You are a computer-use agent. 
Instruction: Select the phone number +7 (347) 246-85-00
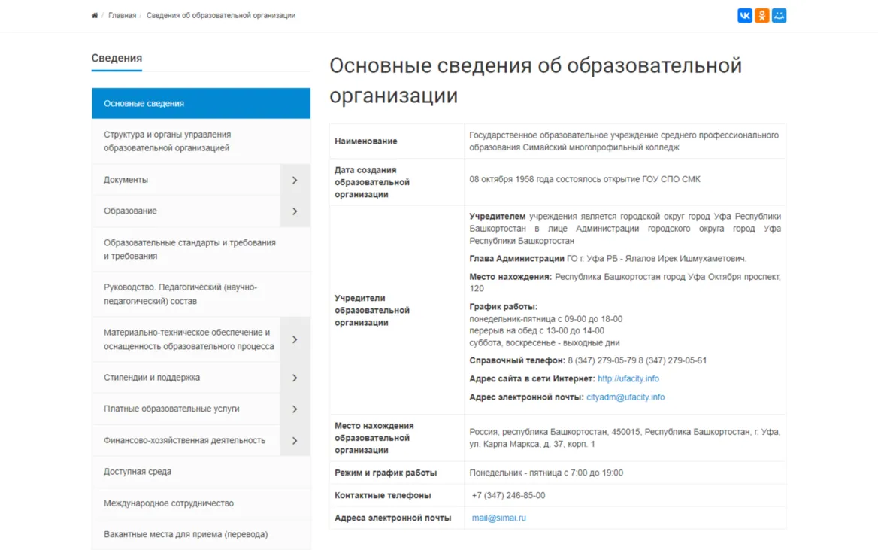coord(508,495)
